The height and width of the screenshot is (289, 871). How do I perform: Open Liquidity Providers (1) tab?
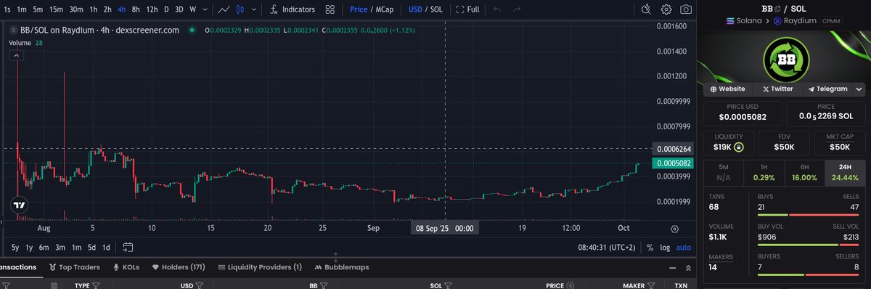point(260,267)
